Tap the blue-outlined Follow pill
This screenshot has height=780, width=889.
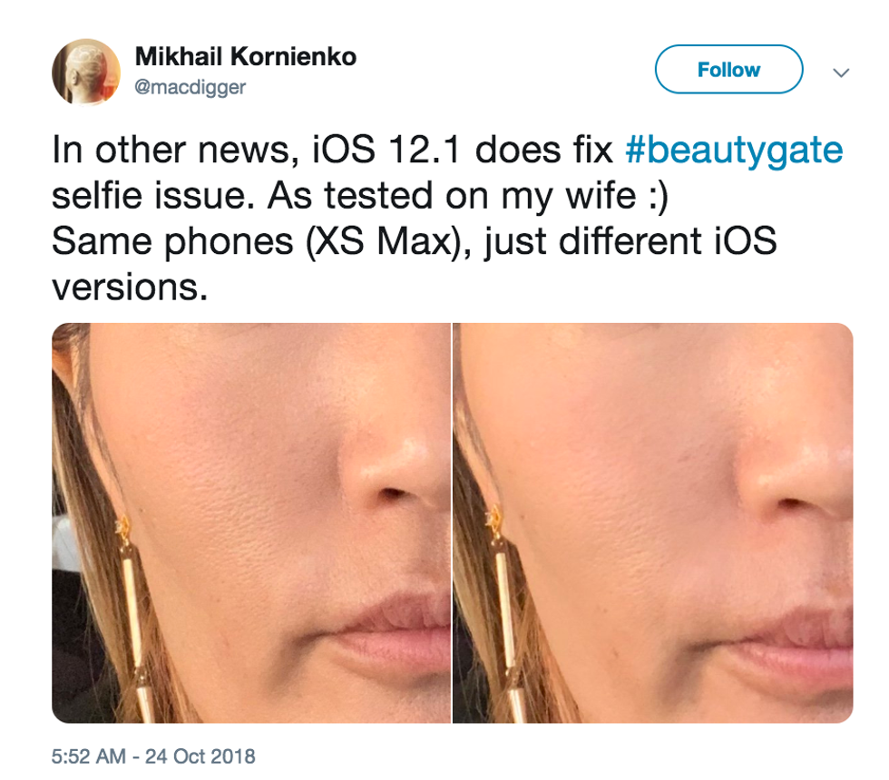pyautogui.click(x=728, y=69)
